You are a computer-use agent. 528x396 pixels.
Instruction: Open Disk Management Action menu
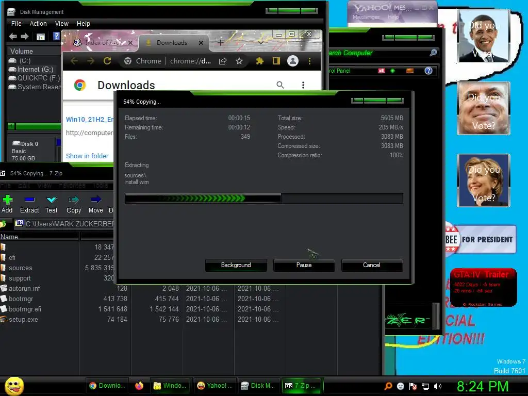click(38, 24)
